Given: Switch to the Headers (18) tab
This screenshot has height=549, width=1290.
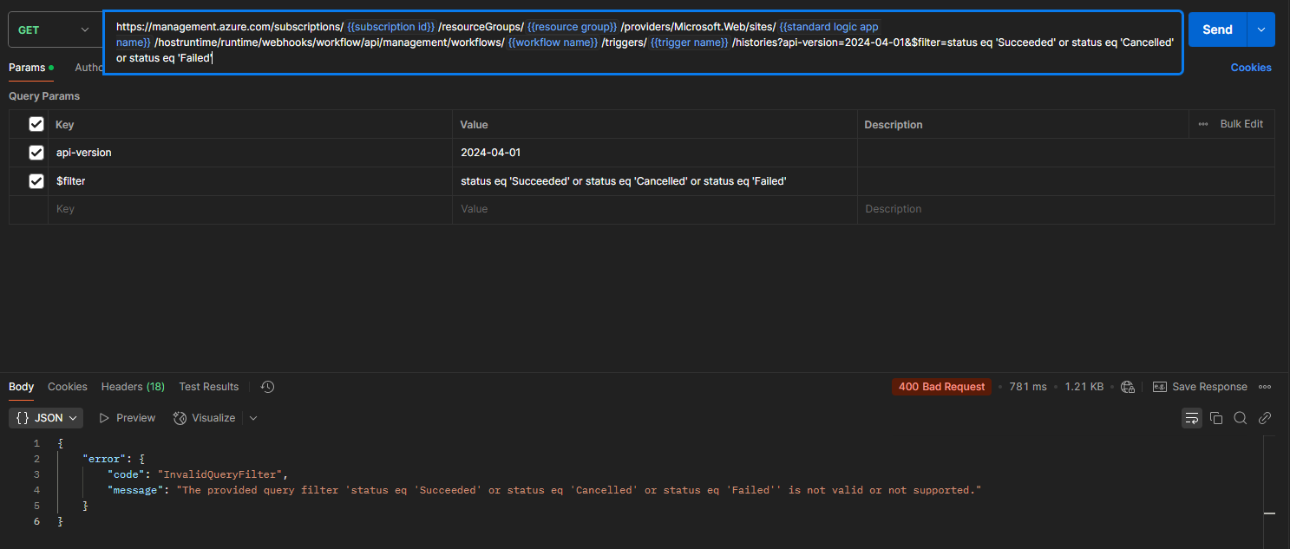Looking at the screenshot, I should click(x=132, y=387).
